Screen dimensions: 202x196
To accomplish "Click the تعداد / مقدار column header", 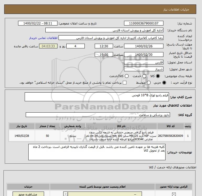I will click(x=47, y=126).
